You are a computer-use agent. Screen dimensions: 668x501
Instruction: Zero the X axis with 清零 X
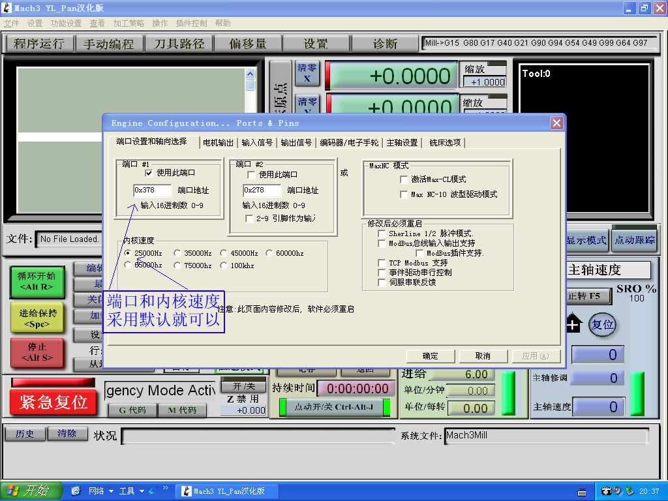(x=307, y=73)
